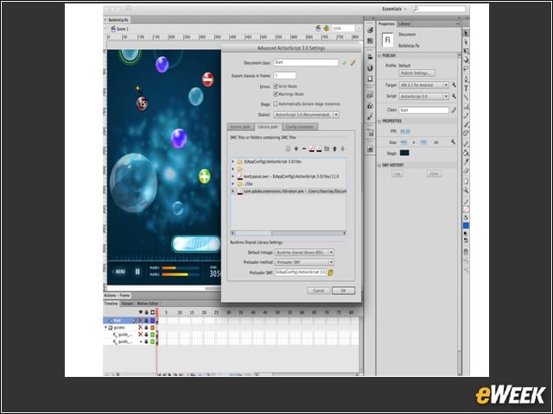Collapse the guides layer folder

point(105,328)
